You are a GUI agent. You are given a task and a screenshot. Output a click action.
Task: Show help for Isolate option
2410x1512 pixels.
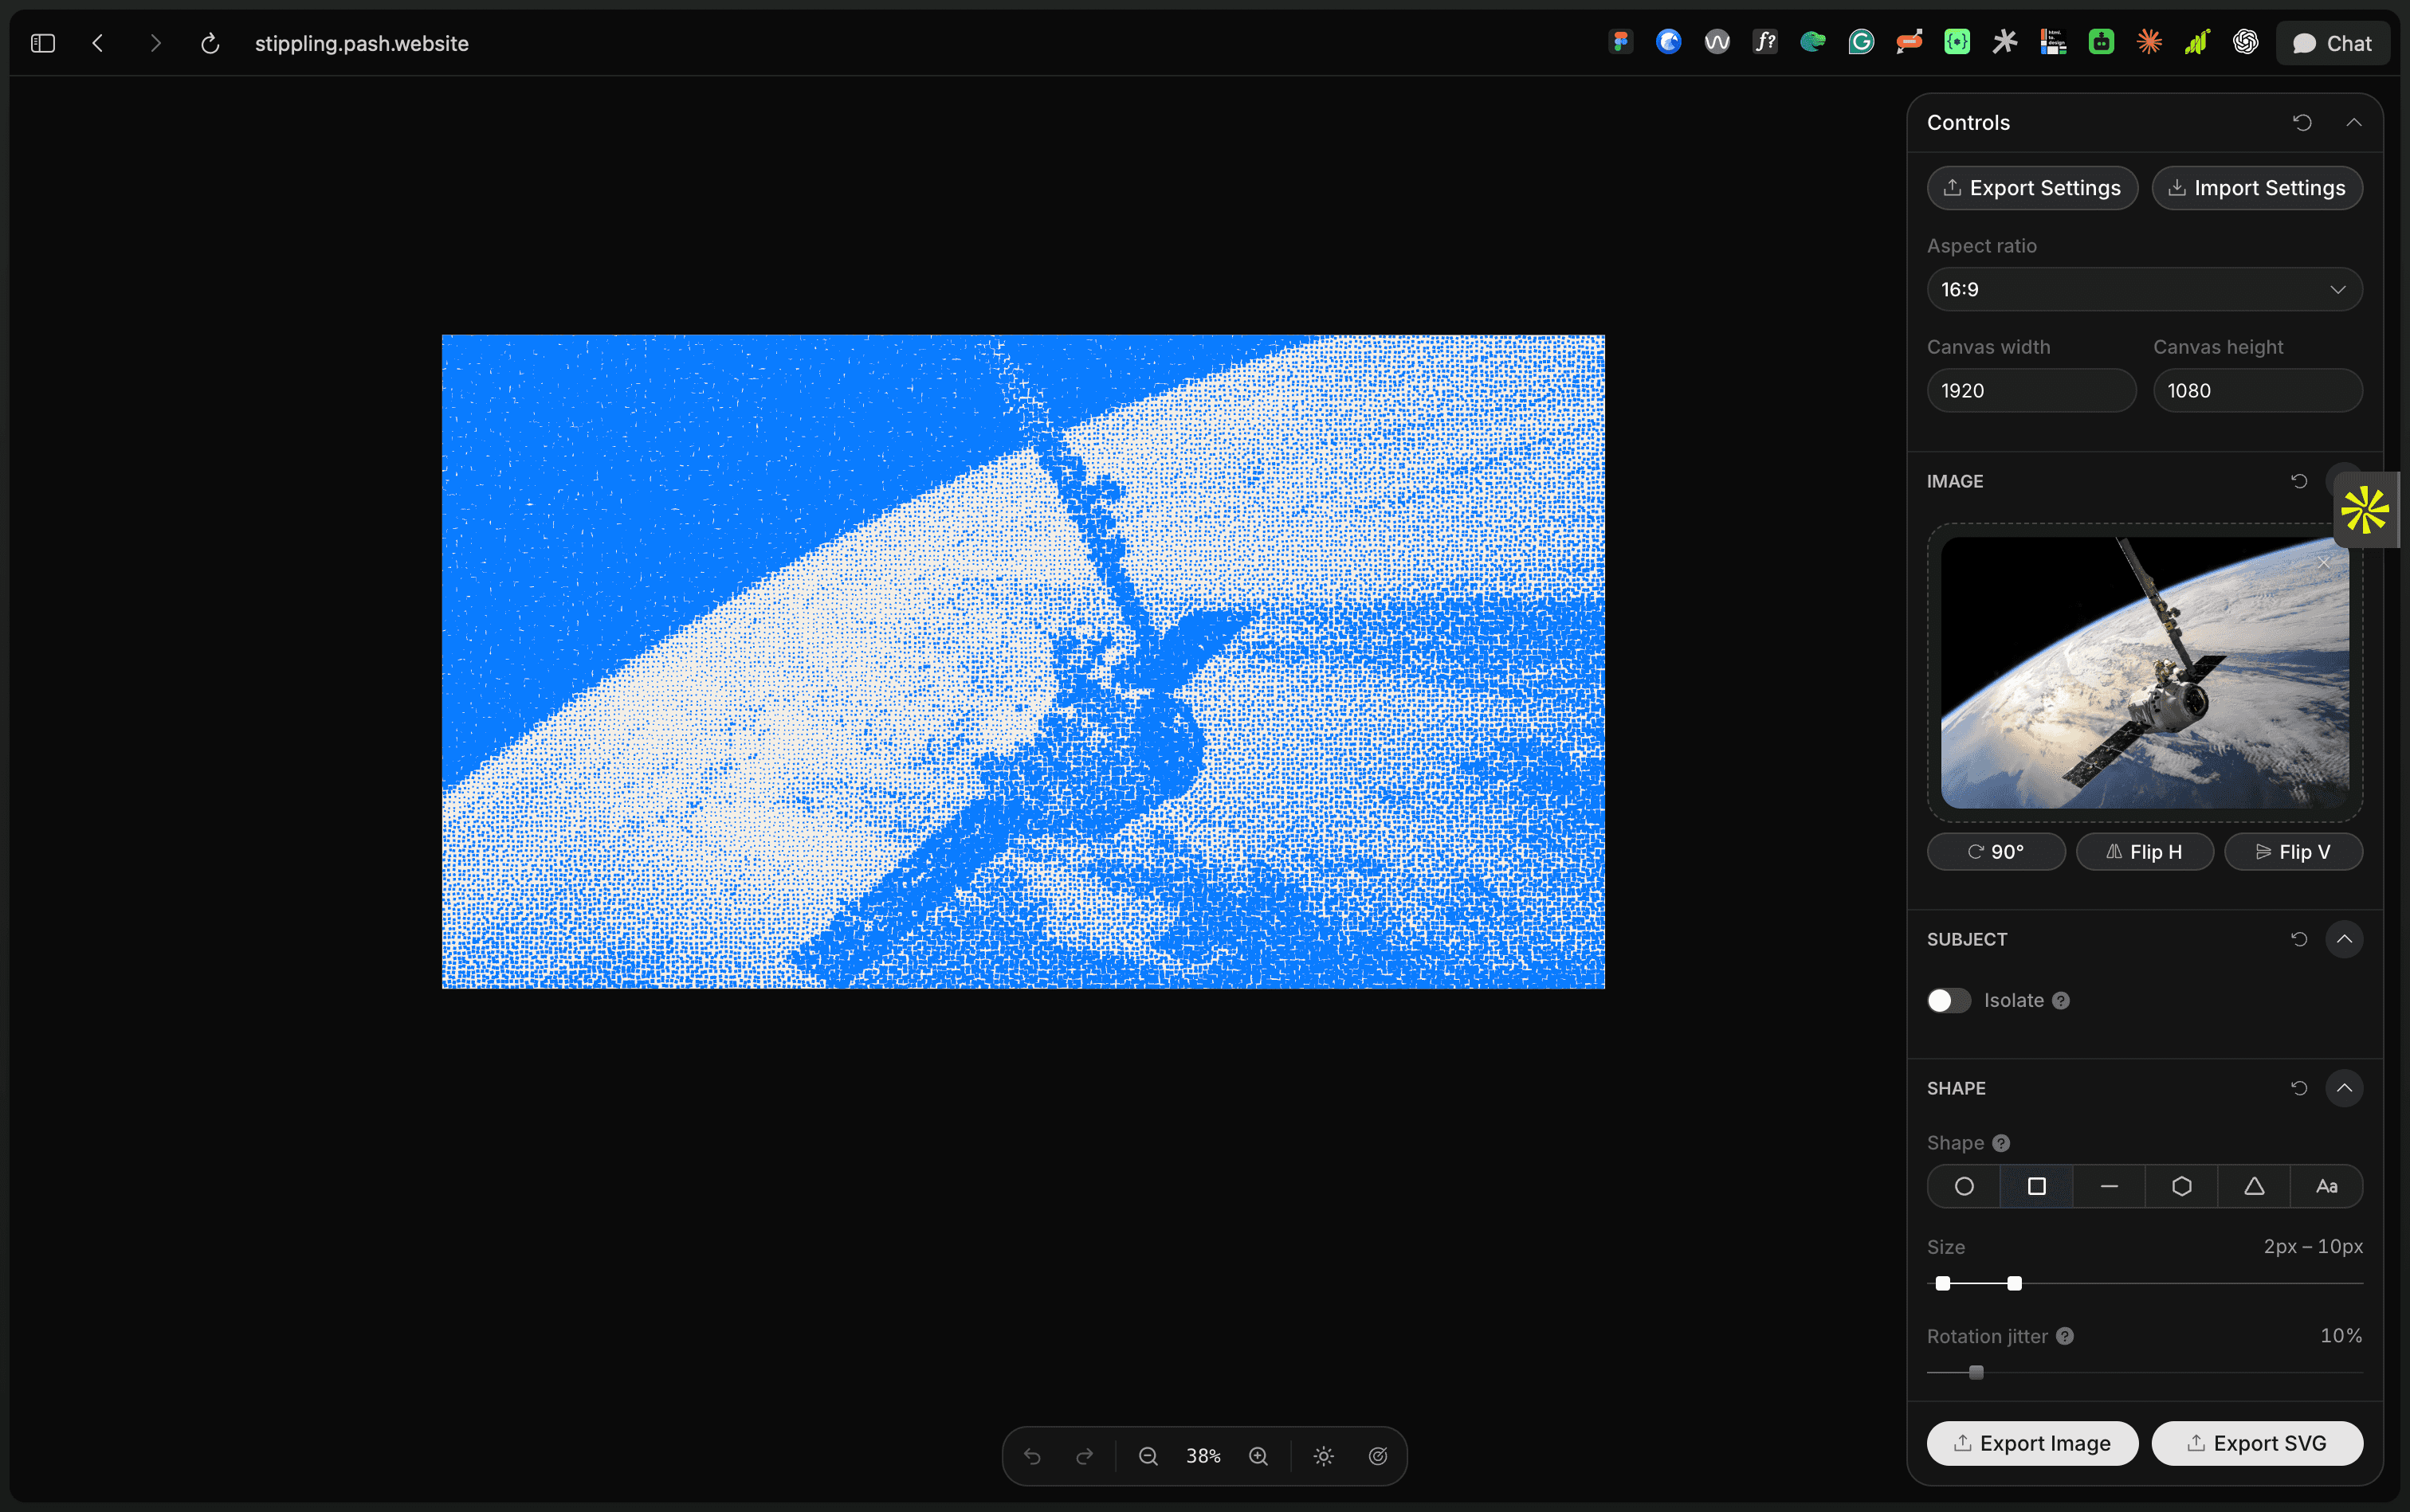(x=2061, y=1001)
